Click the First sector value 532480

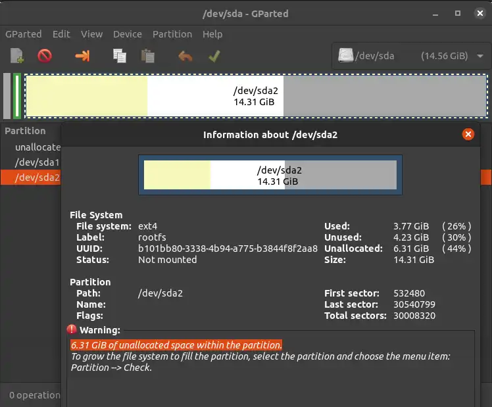[409, 293]
